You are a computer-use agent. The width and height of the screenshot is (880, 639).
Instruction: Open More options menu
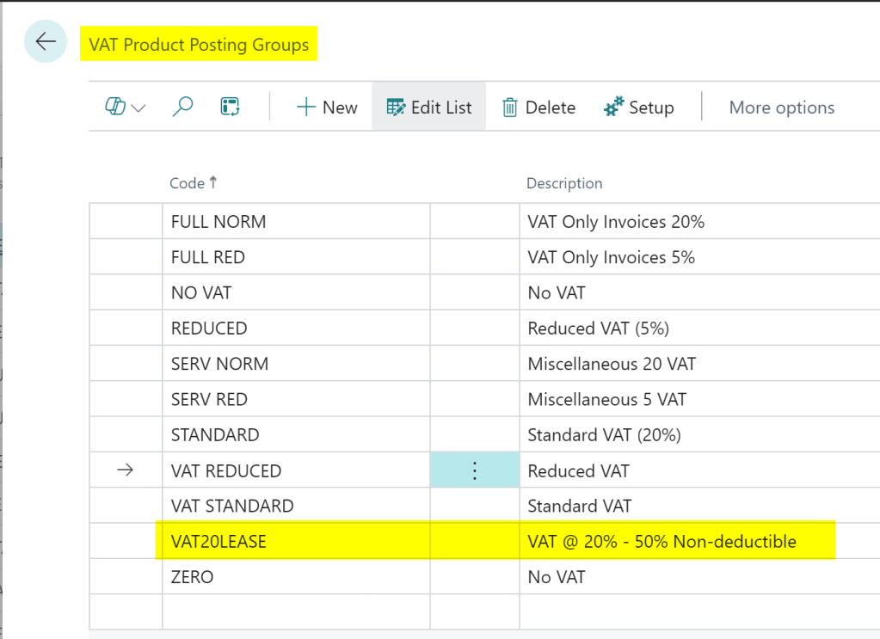point(781,108)
